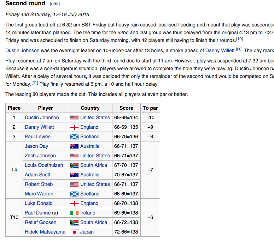Open the Dustin Johnson link in the paragraph
Screen dimensions: 274x242
(x=22, y=50)
